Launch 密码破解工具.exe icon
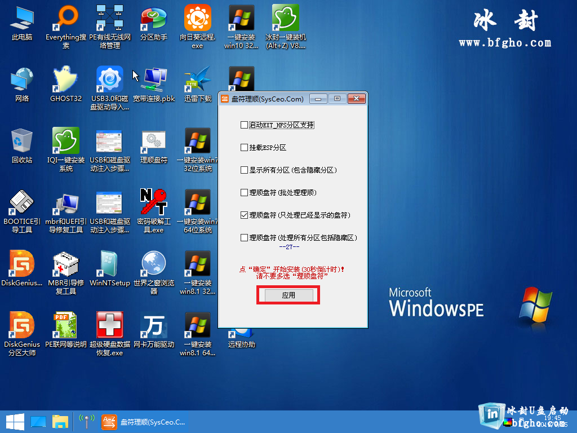The width and height of the screenshot is (577, 433). point(154,211)
